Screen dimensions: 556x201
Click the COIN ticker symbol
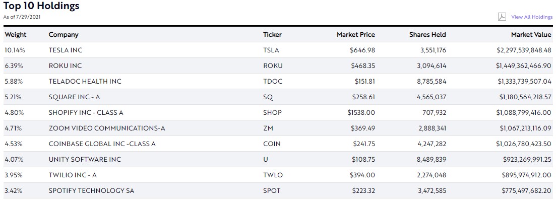[x=272, y=144]
